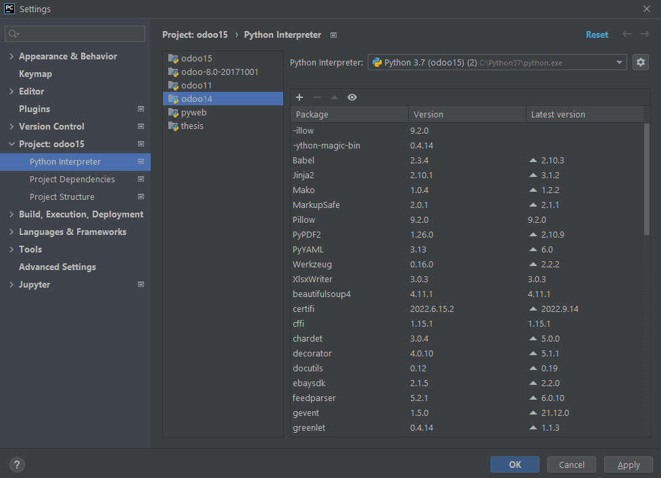
Task: Select the feedparser package row
Action: click(x=467, y=398)
